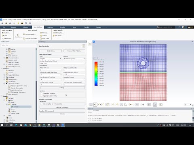The image size is (194, 145).
Task: Collapse the Solution tree section
Action: pos(2,68)
